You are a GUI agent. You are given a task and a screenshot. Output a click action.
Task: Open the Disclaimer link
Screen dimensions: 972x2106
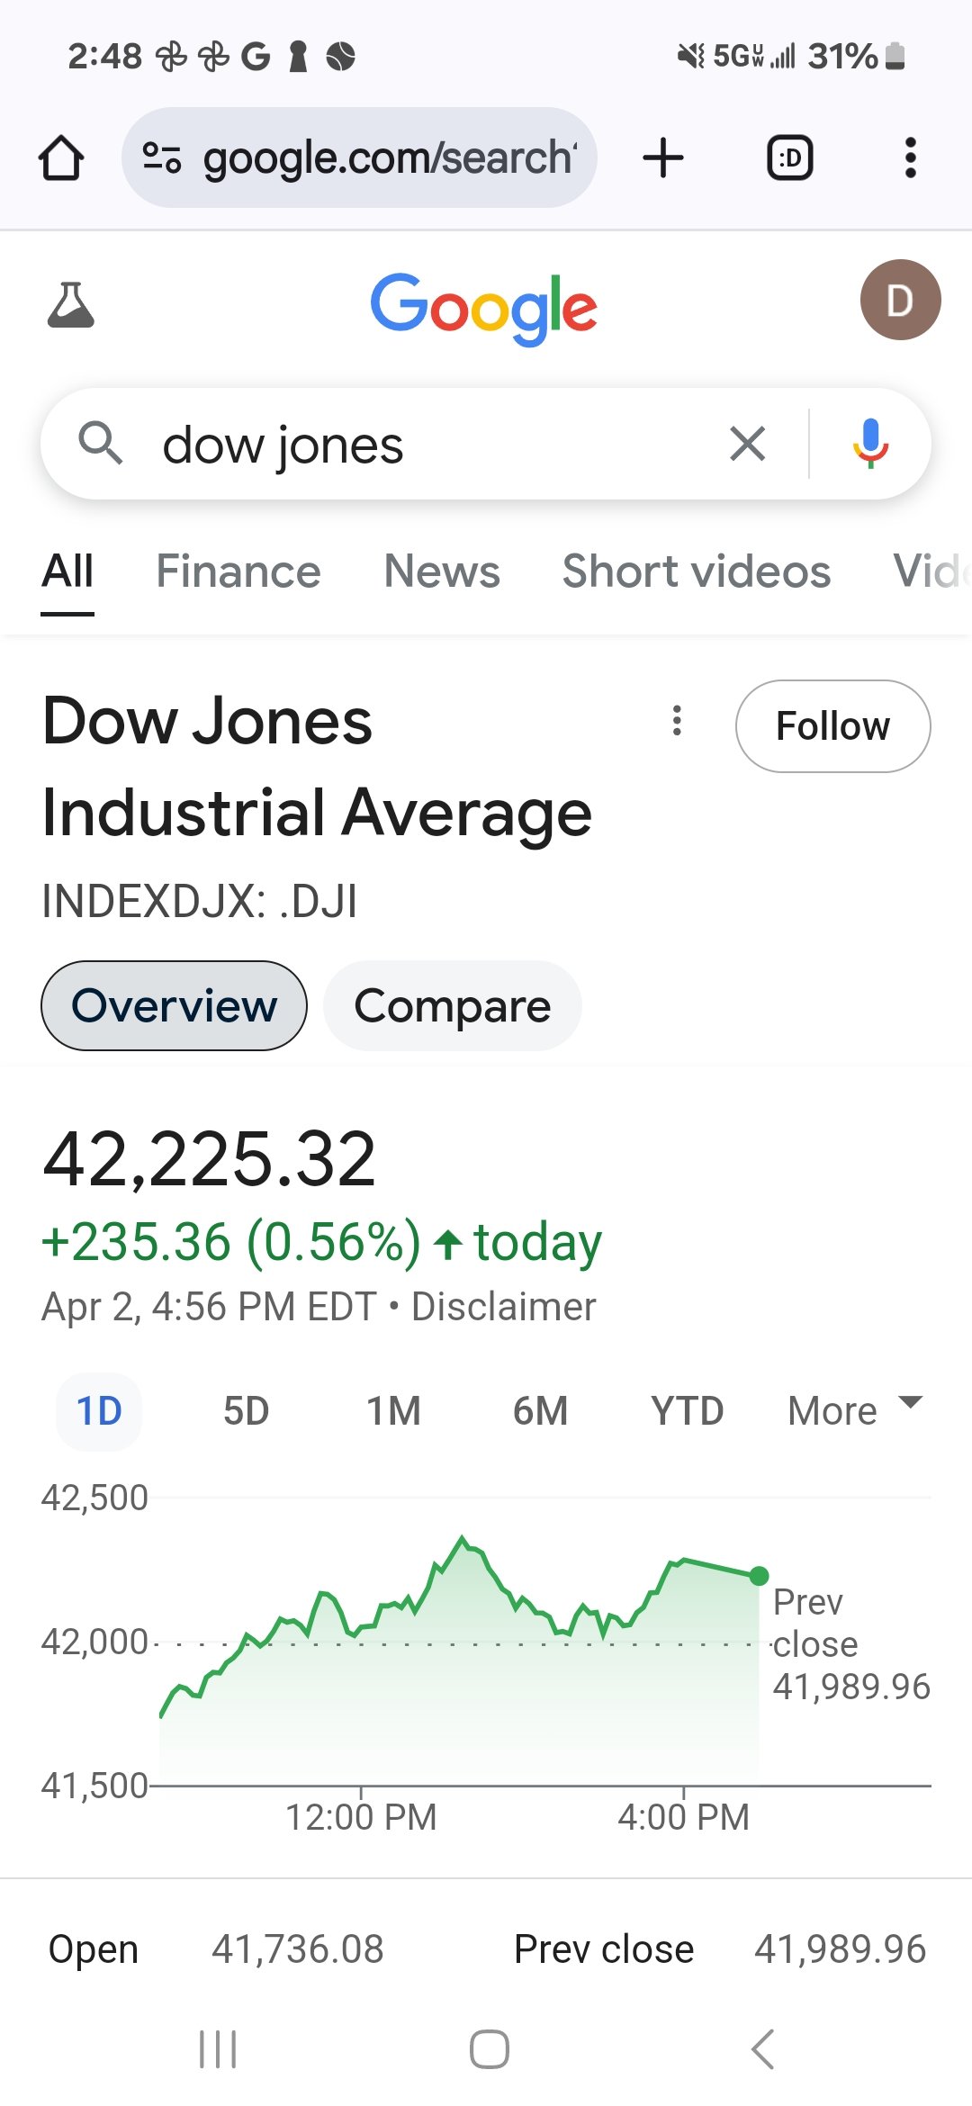point(503,1307)
